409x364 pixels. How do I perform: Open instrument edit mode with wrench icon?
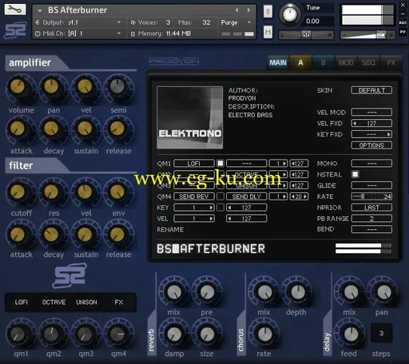tap(15, 10)
